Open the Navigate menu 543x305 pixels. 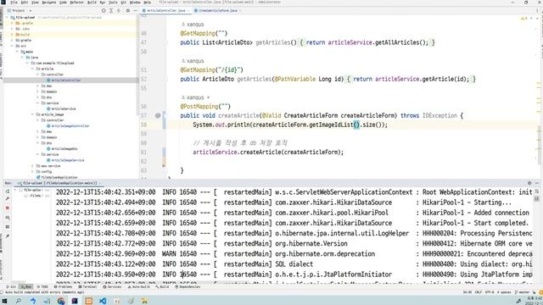click(x=49, y=2)
